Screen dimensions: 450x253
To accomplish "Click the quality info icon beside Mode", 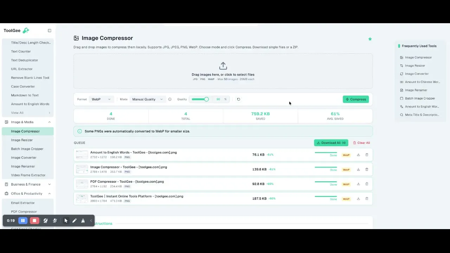I will (170, 99).
